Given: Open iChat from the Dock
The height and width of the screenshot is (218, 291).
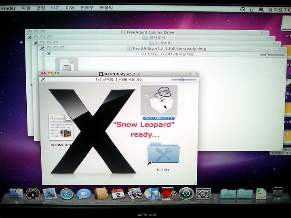Looking at the screenshot, I should pos(84,194).
